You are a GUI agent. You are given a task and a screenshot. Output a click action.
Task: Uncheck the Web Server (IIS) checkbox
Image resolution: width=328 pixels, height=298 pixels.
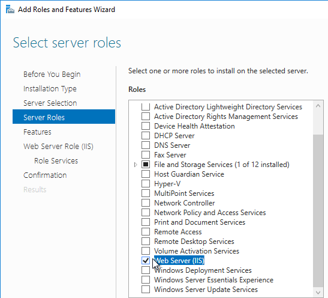coord(146,261)
